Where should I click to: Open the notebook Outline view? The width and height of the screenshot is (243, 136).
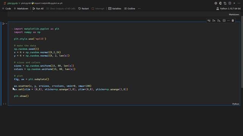(x=129, y=8)
